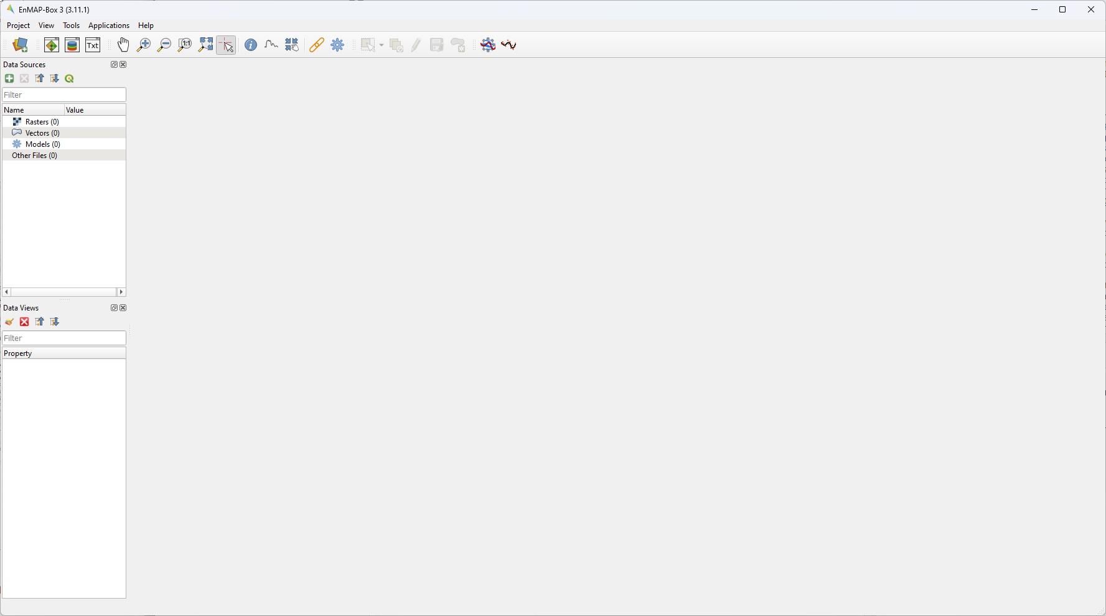Click the add data source toolbar icon
The height and width of the screenshot is (616, 1106).
tap(21, 45)
